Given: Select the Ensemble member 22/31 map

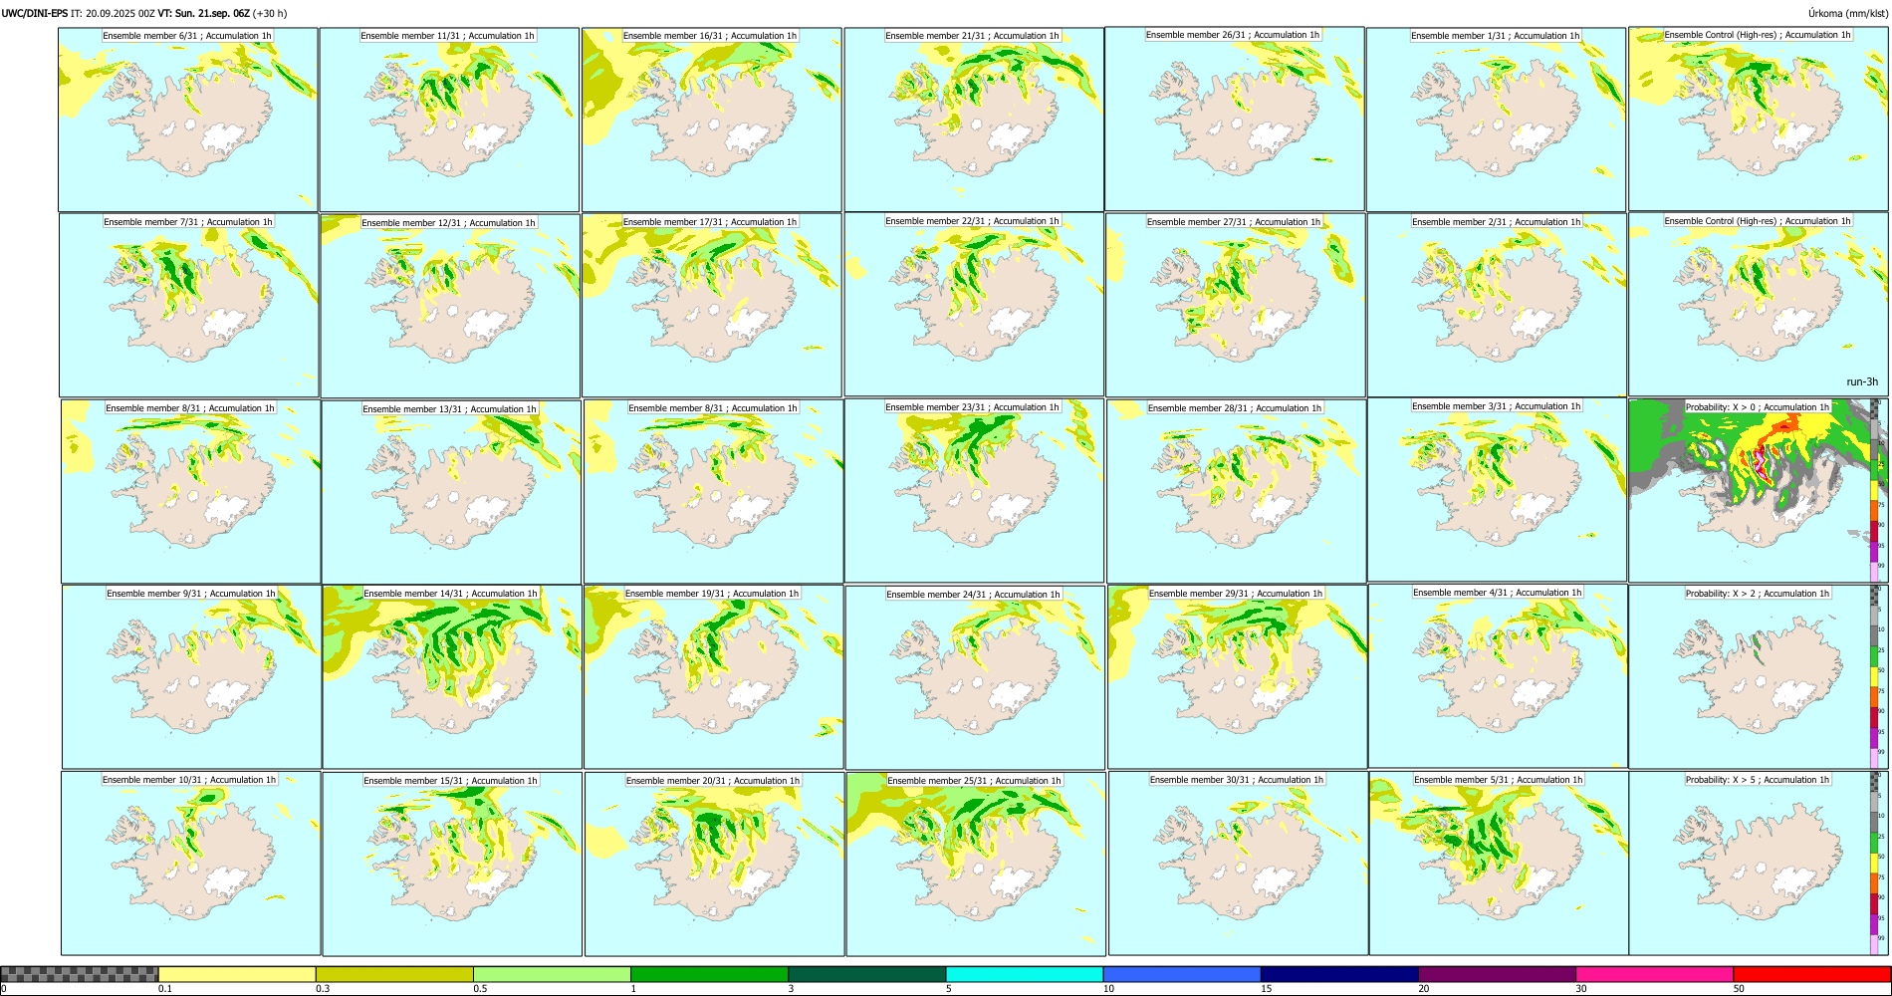Looking at the screenshot, I should click(974, 304).
